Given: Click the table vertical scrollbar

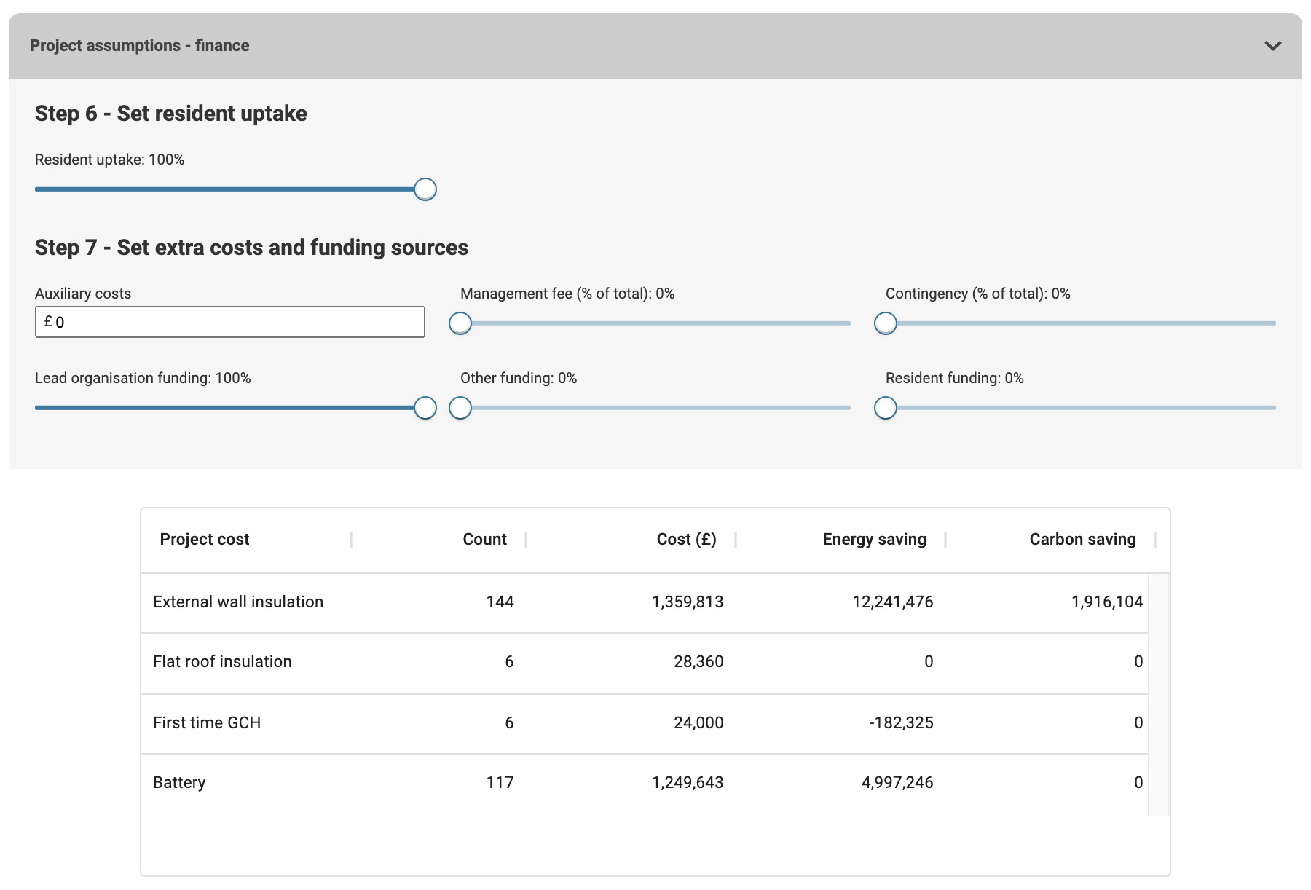Looking at the screenshot, I should [x=1159, y=694].
